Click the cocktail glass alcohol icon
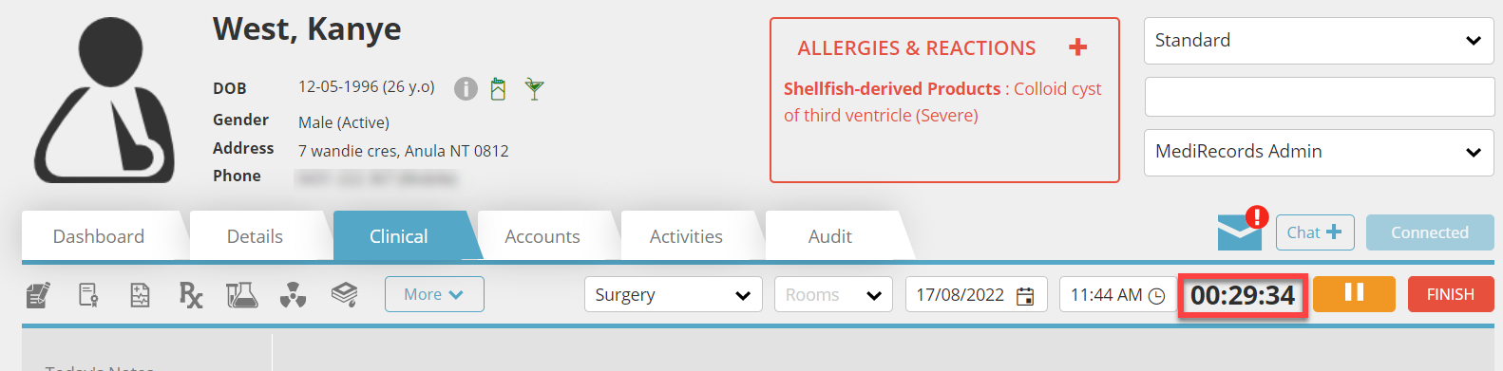Image resolution: width=1503 pixels, height=371 pixels. click(535, 89)
